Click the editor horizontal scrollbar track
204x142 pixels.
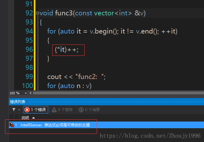[118, 93]
